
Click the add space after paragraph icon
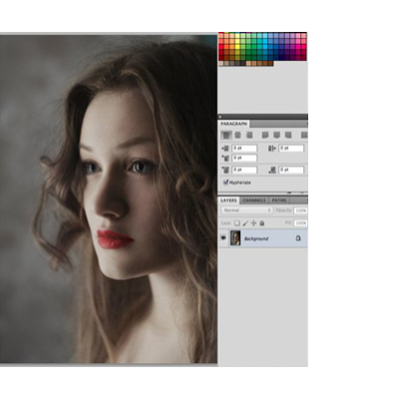coord(272,170)
